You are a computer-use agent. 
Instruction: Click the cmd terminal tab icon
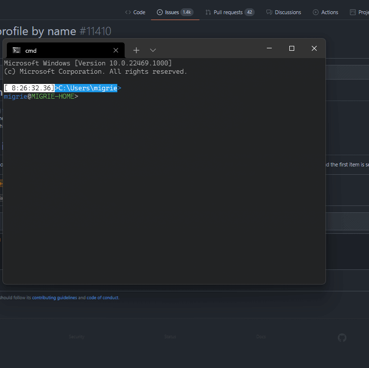pos(17,50)
